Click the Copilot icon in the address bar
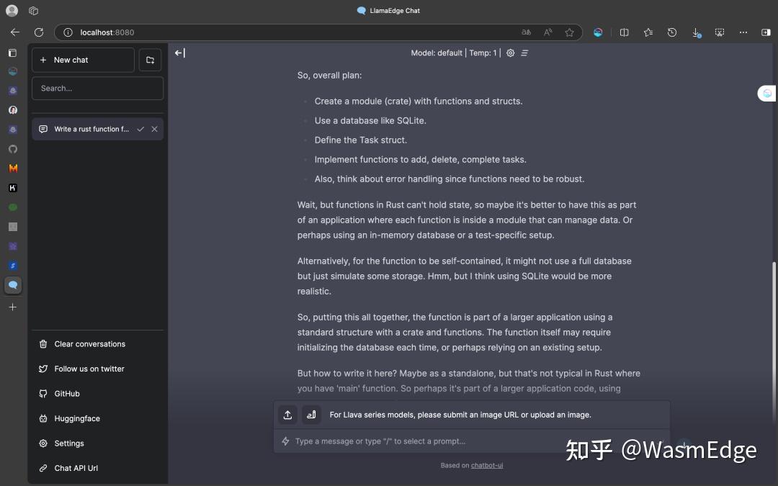Screen dimensions: 778x486 coord(597,32)
